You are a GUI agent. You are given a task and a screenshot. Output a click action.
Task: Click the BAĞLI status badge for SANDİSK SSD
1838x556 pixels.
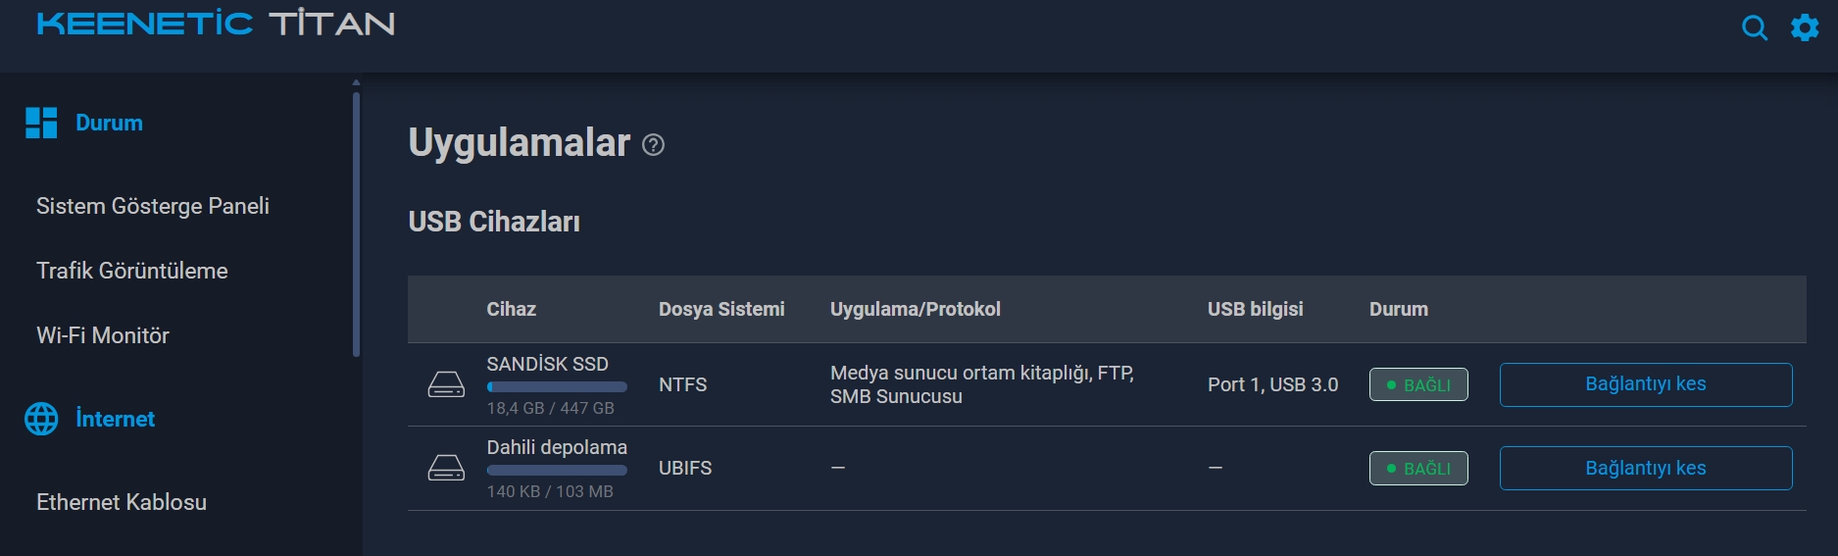pyautogui.click(x=1418, y=384)
